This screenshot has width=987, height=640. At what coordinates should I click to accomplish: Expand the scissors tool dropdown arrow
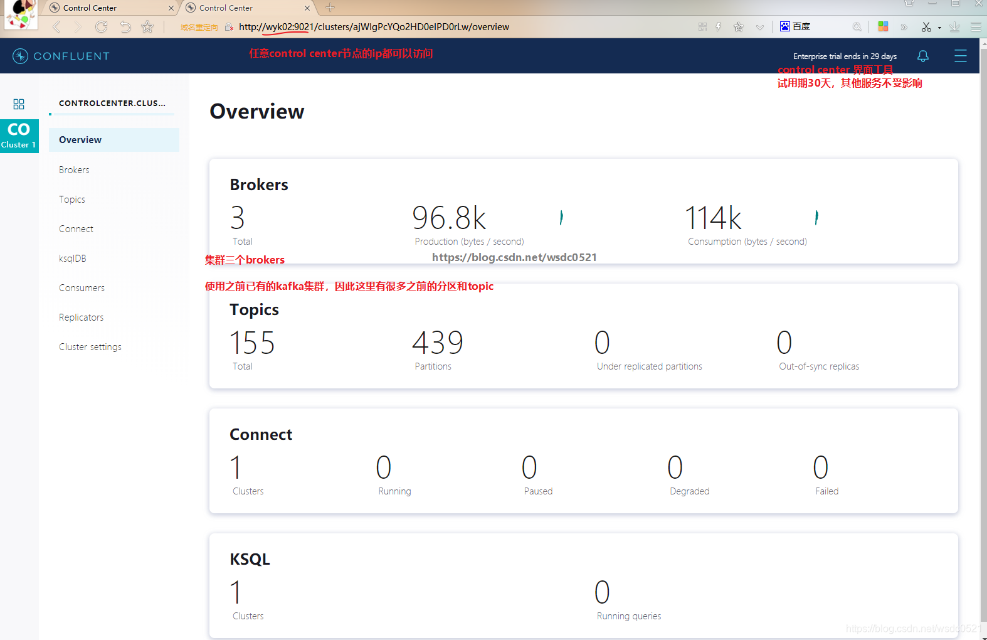[x=939, y=28]
